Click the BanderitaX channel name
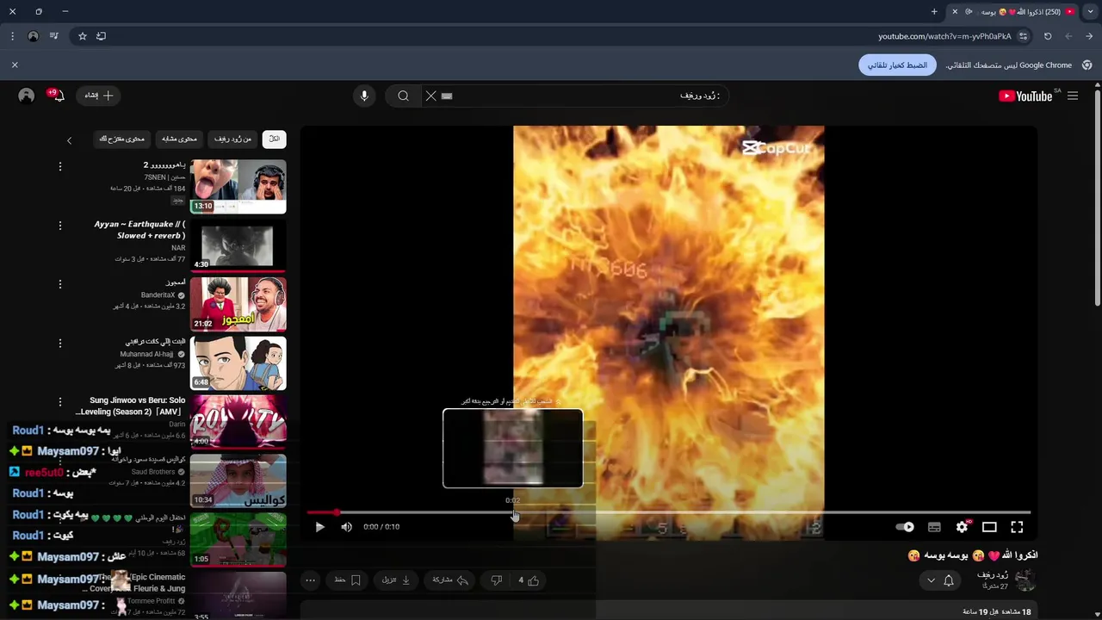The height and width of the screenshot is (620, 1102). 158,294
